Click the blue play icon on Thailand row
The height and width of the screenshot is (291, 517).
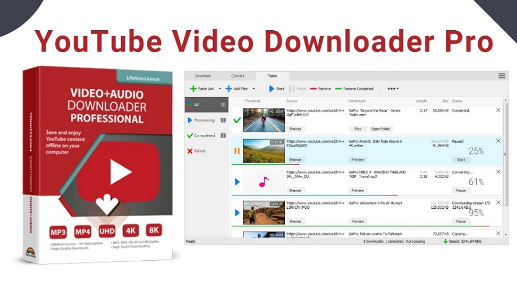pos(237,182)
